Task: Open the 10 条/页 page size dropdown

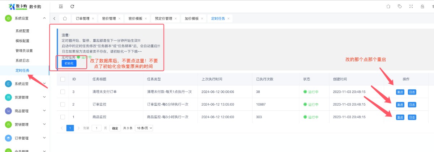Action: 144,128
